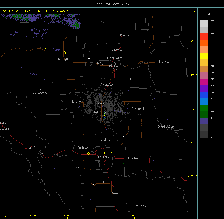Click the white plus marker north of Drumheller
The height and width of the screenshot is (219, 224).
159,98
